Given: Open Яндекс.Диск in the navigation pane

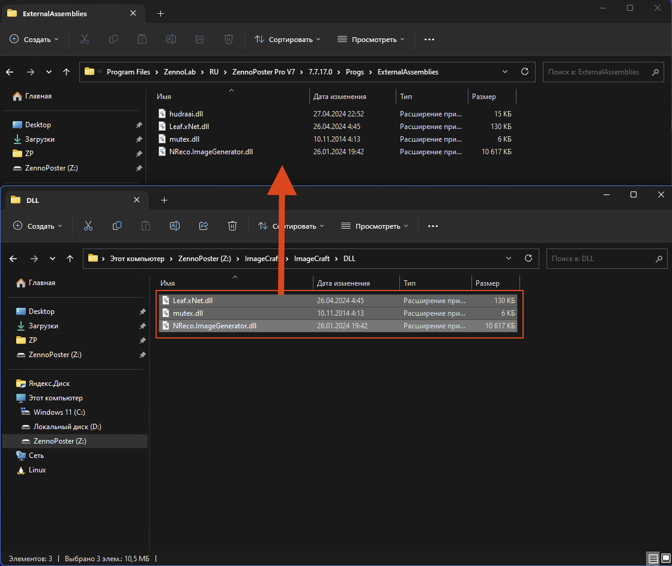Looking at the screenshot, I should pos(49,384).
